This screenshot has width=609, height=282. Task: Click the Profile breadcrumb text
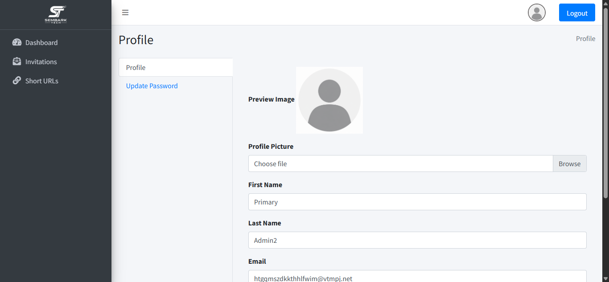[585, 39]
